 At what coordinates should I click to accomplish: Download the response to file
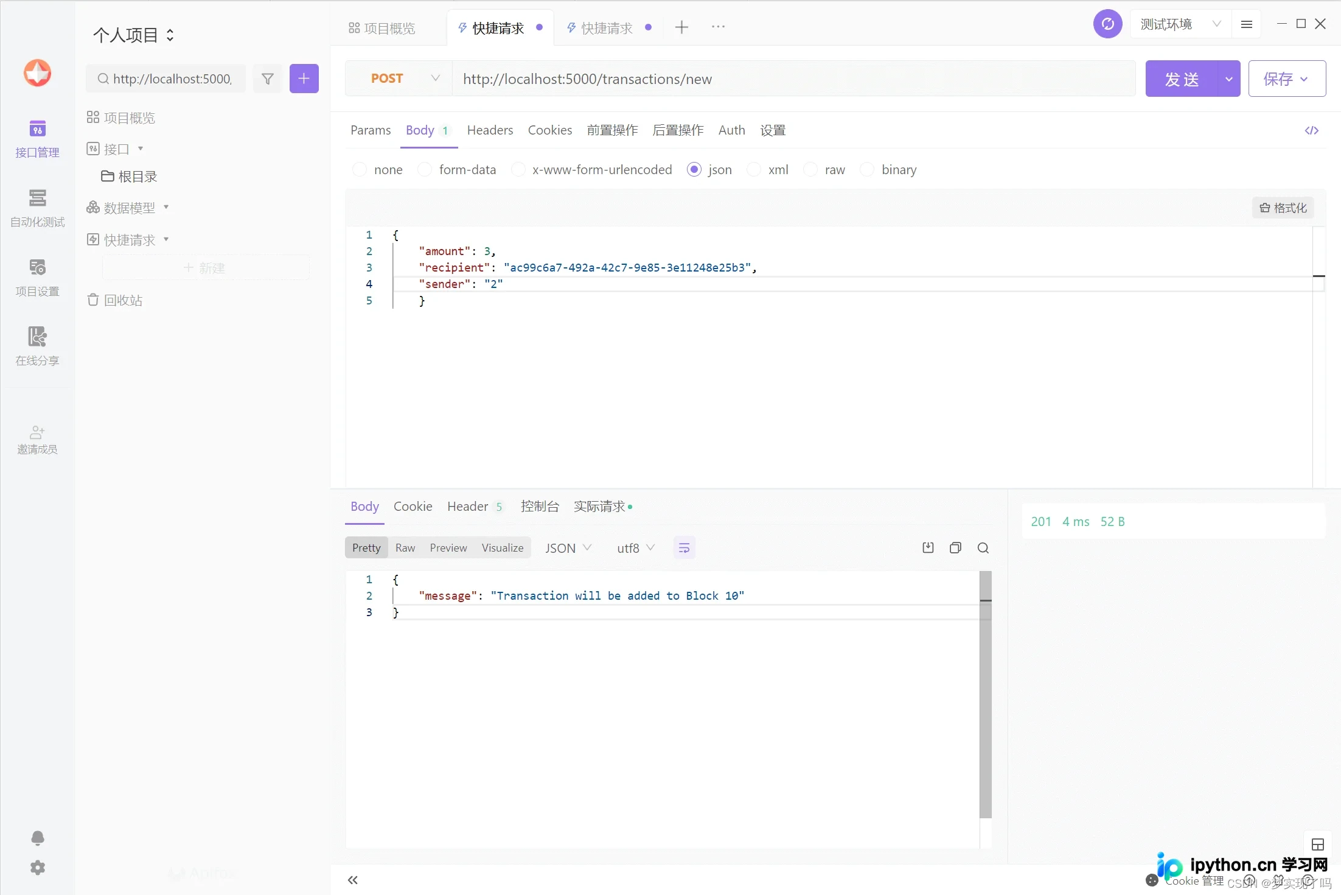[928, 548]
